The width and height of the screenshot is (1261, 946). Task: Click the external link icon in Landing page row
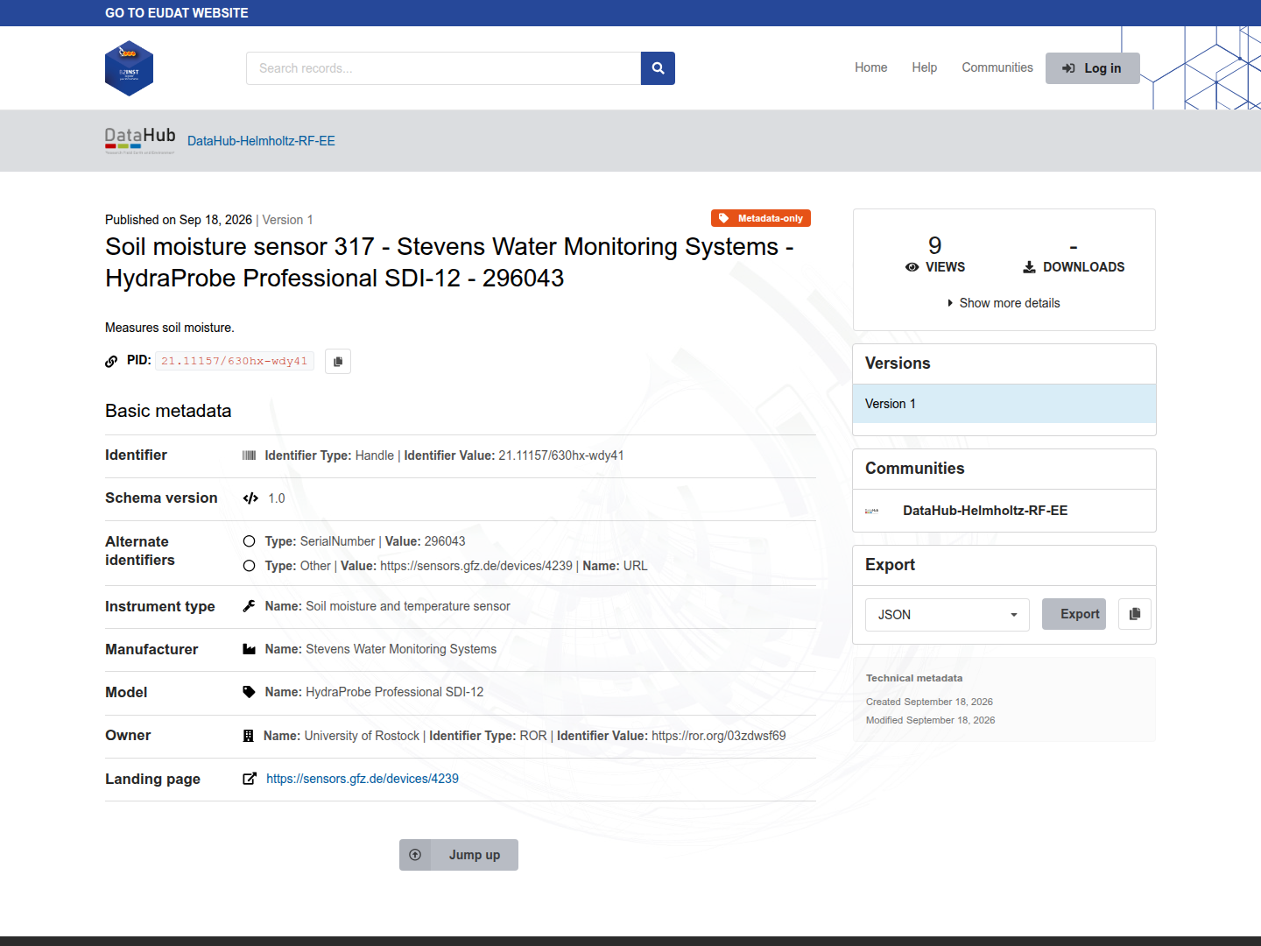pos(250,779)
